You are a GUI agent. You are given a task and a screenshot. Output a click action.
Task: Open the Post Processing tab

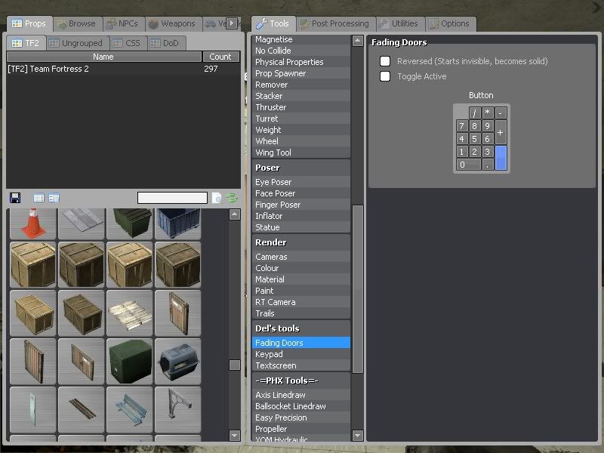(335, 24)
